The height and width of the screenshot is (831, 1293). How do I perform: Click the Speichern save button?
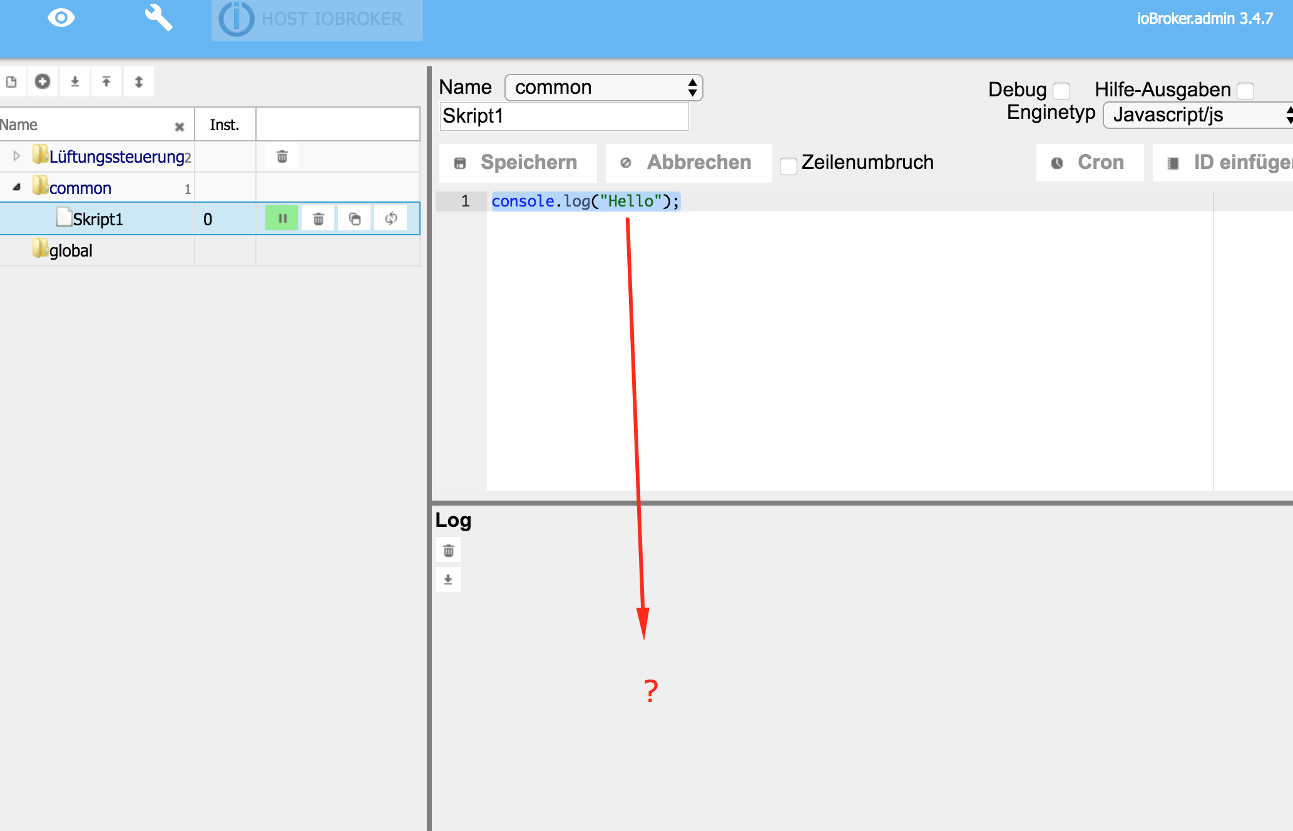518,163
